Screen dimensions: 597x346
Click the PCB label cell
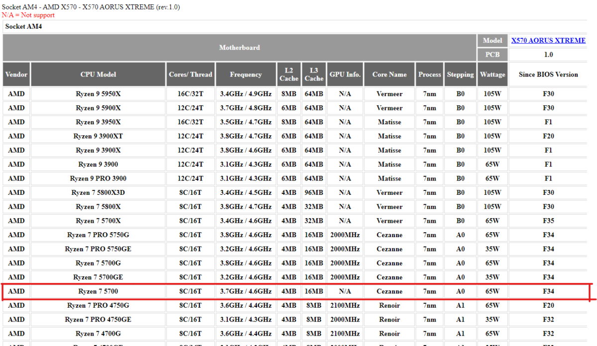[492, 55]
